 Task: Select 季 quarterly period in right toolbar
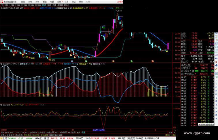(x=216, y=115)
